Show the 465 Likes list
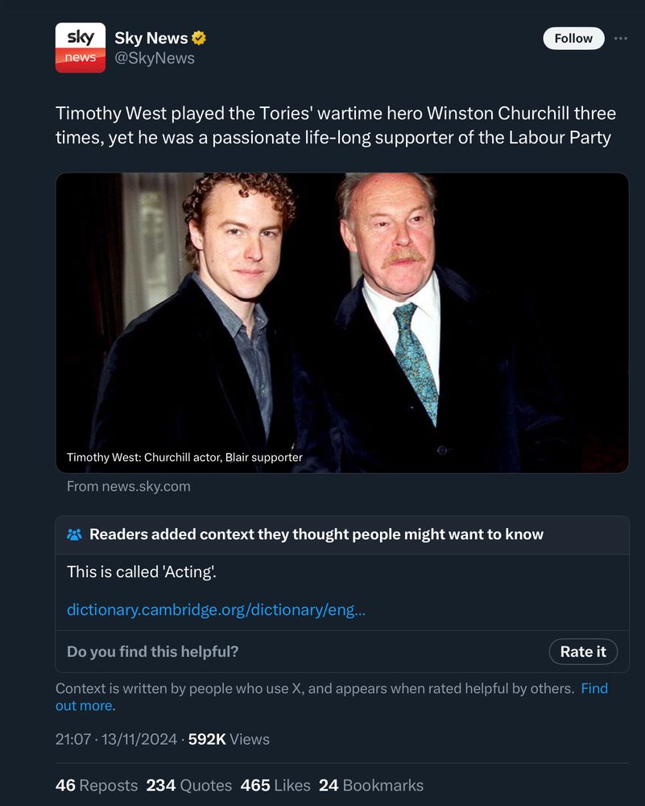Screen dimensions: 645x806 pos(276,785)
